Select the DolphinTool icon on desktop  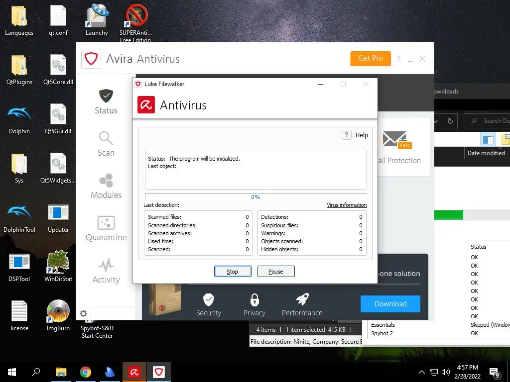(19, 218)
